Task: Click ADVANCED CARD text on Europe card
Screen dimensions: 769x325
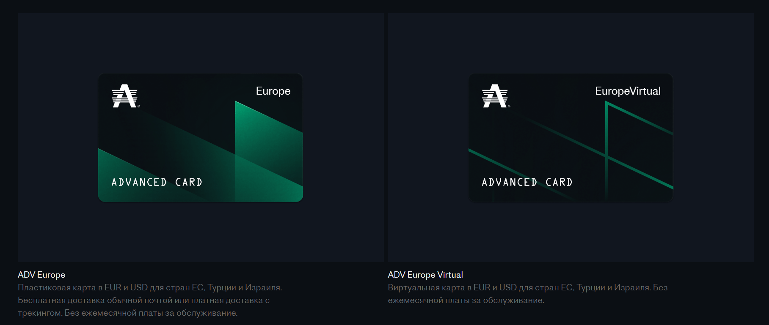Action: pos(157,182)
